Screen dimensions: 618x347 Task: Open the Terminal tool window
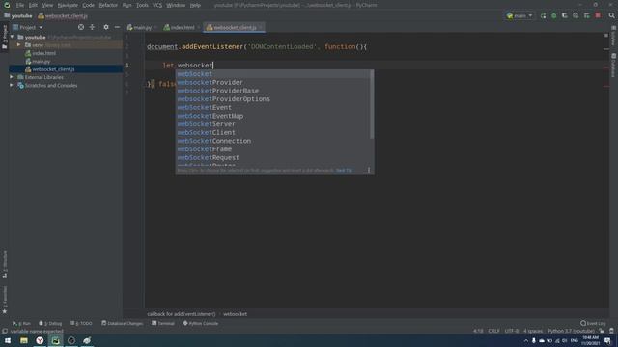click(163, 323)
